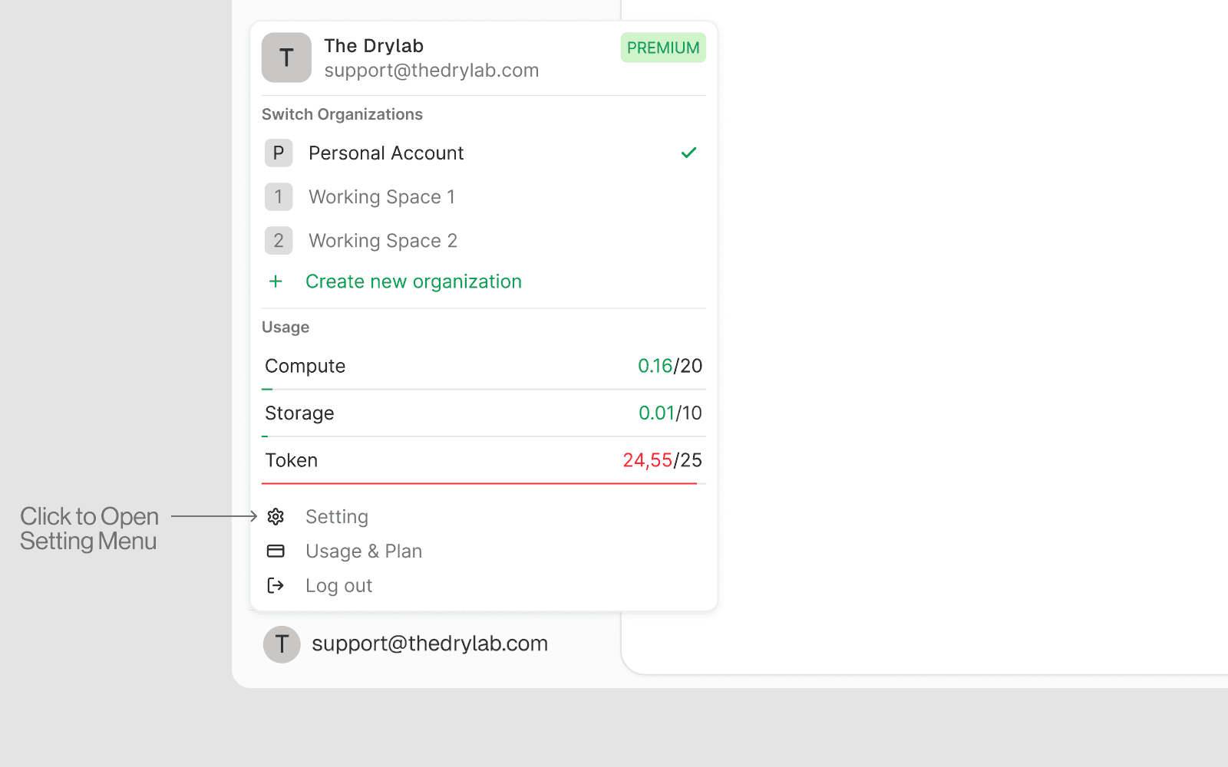Click Create new organization link

pos(414,281)
